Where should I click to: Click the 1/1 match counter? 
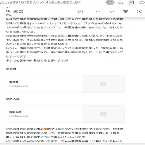point(80,12)
